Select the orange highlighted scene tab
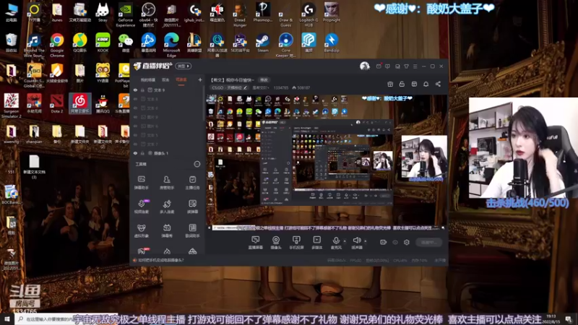This screenshot has width=578, height=325. [x=181, y=80]
